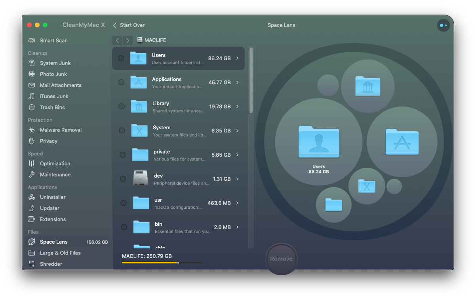Check the Users folder checkbox

coord(121,58)
